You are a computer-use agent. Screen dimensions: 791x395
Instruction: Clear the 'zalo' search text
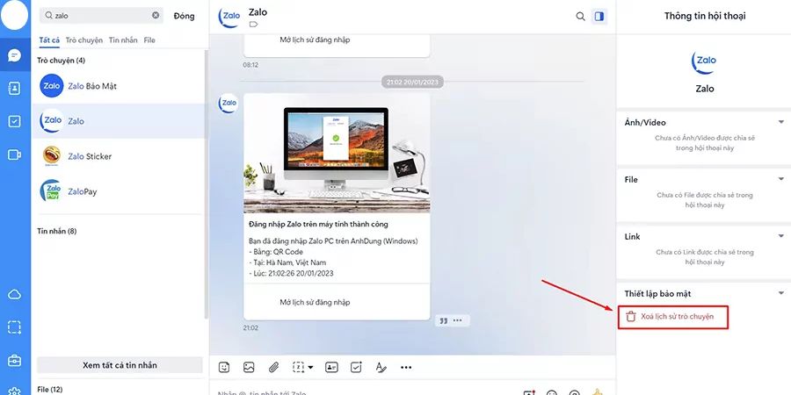click(156, 16)
